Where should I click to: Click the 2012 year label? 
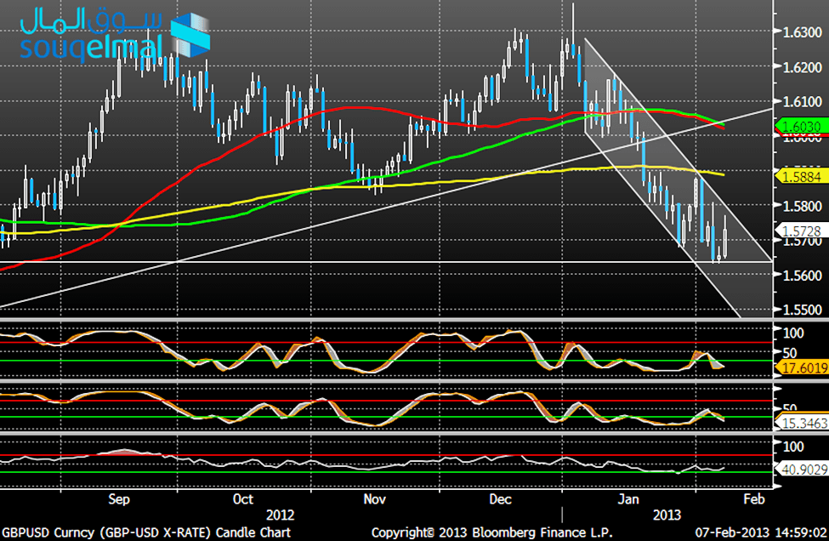(280, 515)
